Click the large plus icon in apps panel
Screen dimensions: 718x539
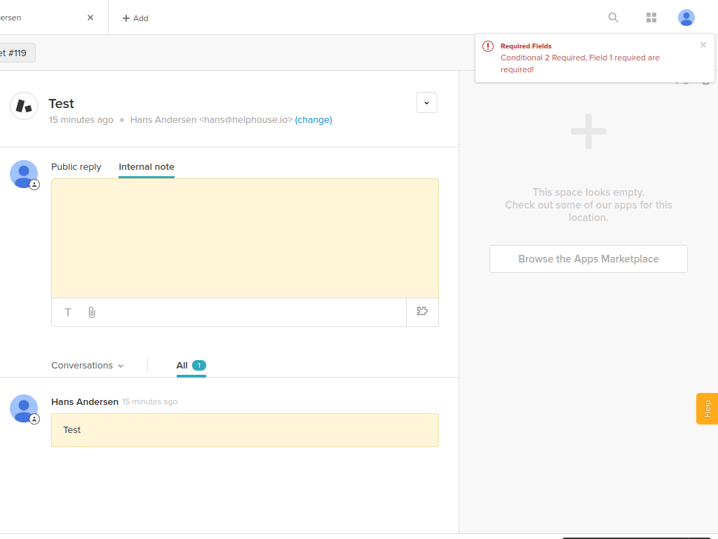pyautogui.click(x=588, y=131)
